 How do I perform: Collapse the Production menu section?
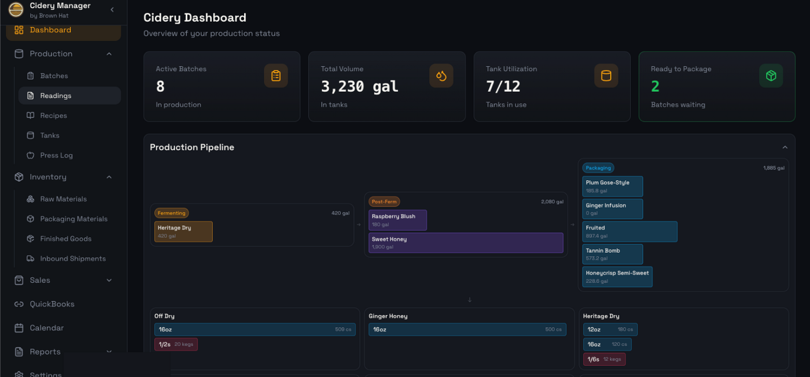tap(109, 54)
